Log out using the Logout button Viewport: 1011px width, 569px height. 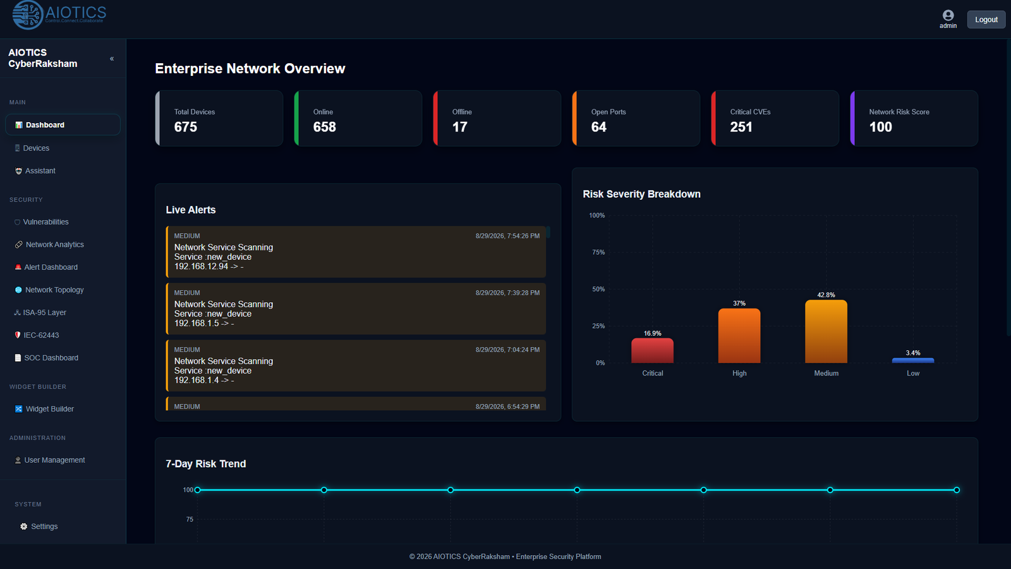click(986, 20)
